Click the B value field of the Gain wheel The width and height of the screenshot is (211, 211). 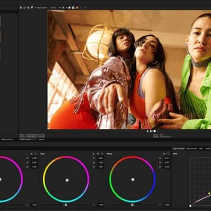101,167
